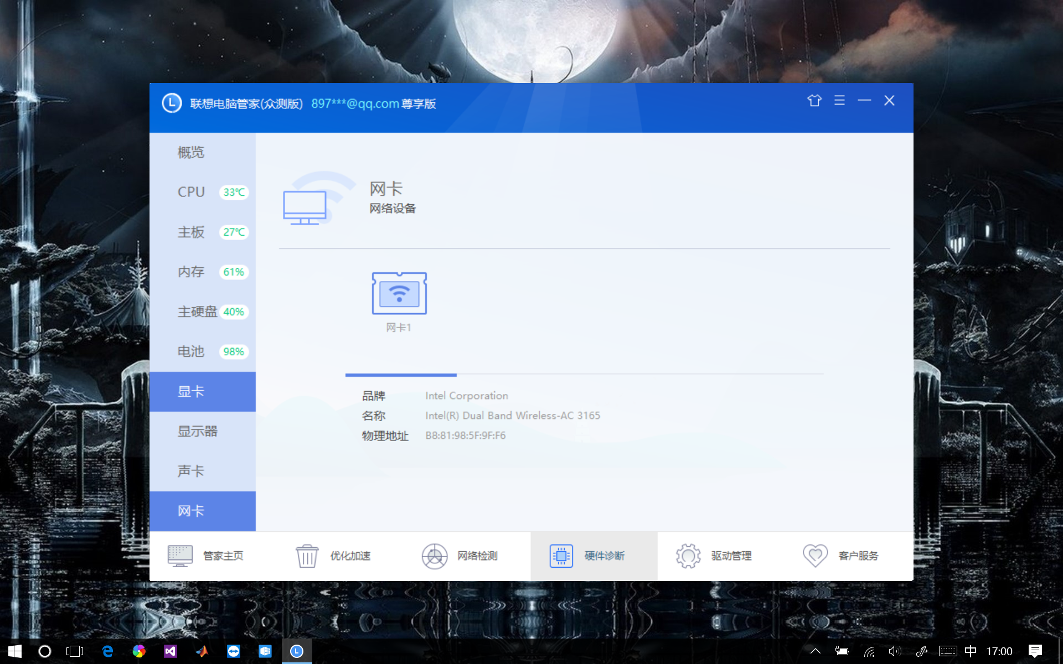
Task: Show the 电池 battery section
Action: (203, 352)
